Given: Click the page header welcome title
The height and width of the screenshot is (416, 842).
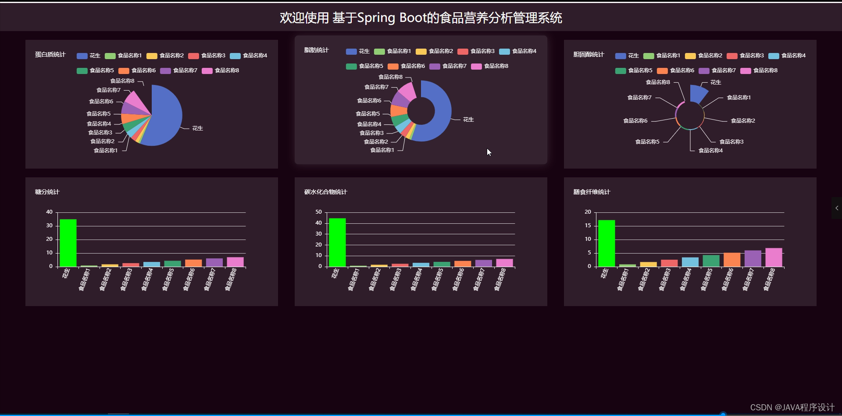Looking at the screenshot, I should tap(421, 18).
